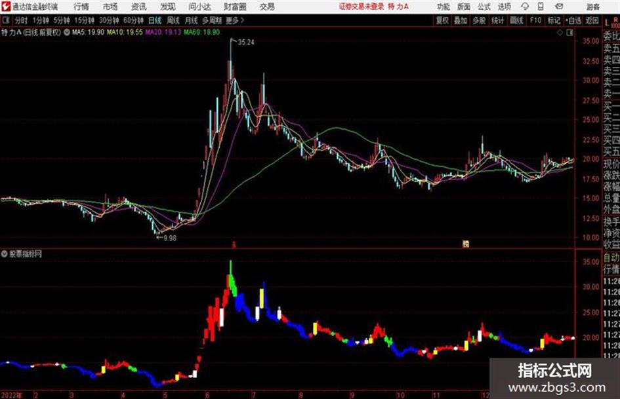
Task: Click the L icon in side panel header
Action: click(x=607, y=24)
